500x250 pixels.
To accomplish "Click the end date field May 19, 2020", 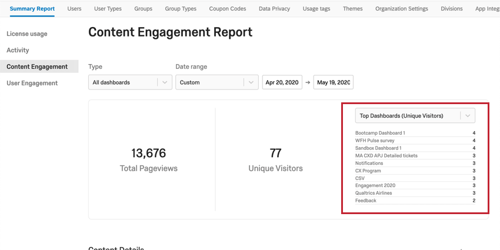I will 334,82.
